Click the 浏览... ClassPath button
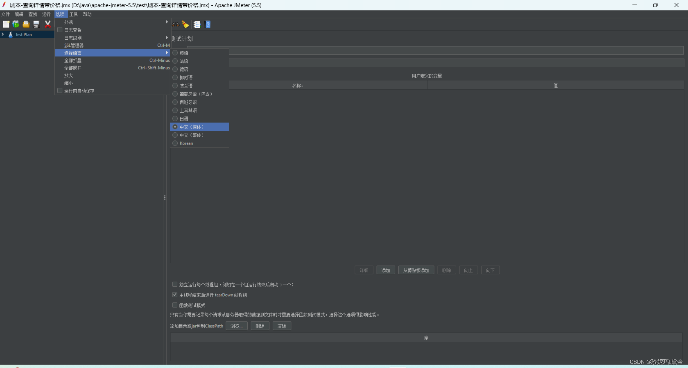688x368 pixels. point(236,326)
